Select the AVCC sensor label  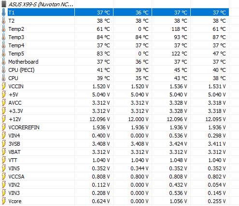coord(15,103)
